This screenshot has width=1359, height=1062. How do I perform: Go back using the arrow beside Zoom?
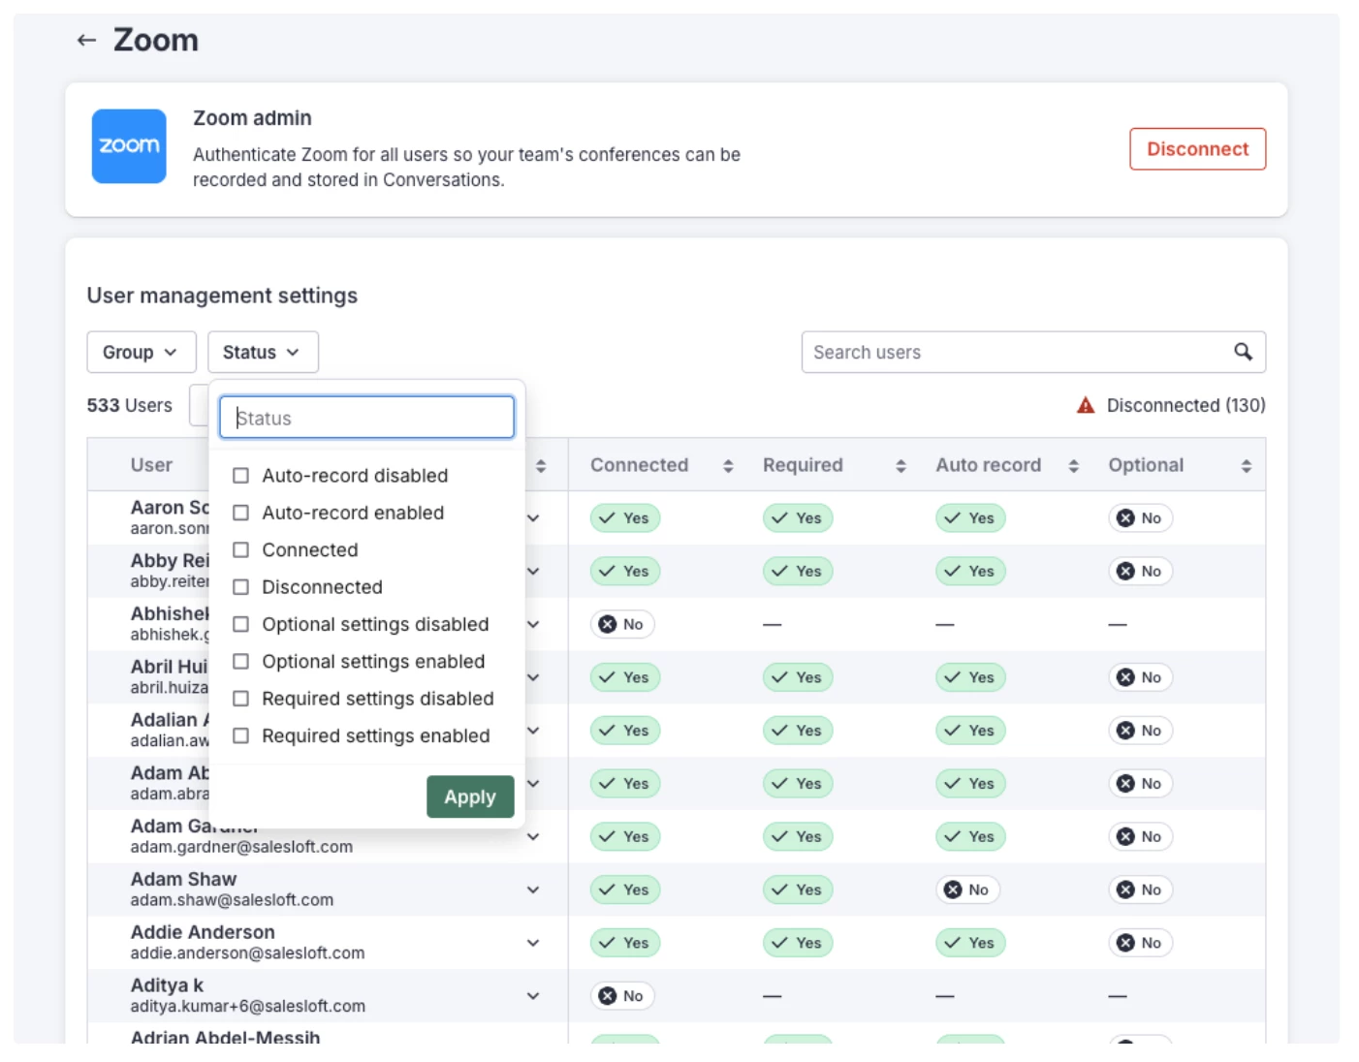(86, 41)
